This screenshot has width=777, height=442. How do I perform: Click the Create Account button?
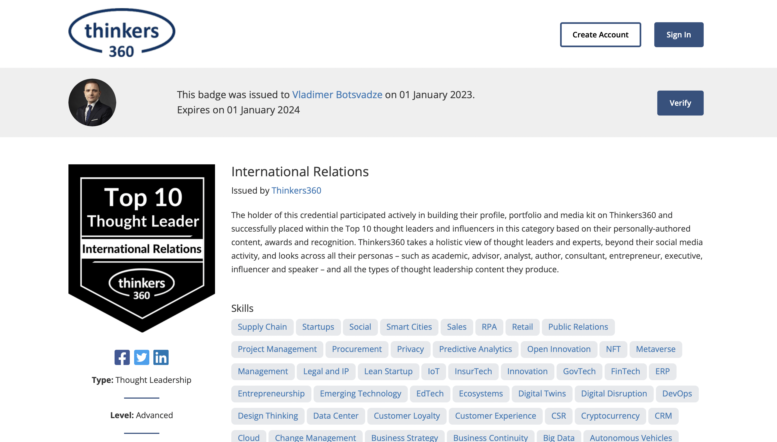coord(601,35)
